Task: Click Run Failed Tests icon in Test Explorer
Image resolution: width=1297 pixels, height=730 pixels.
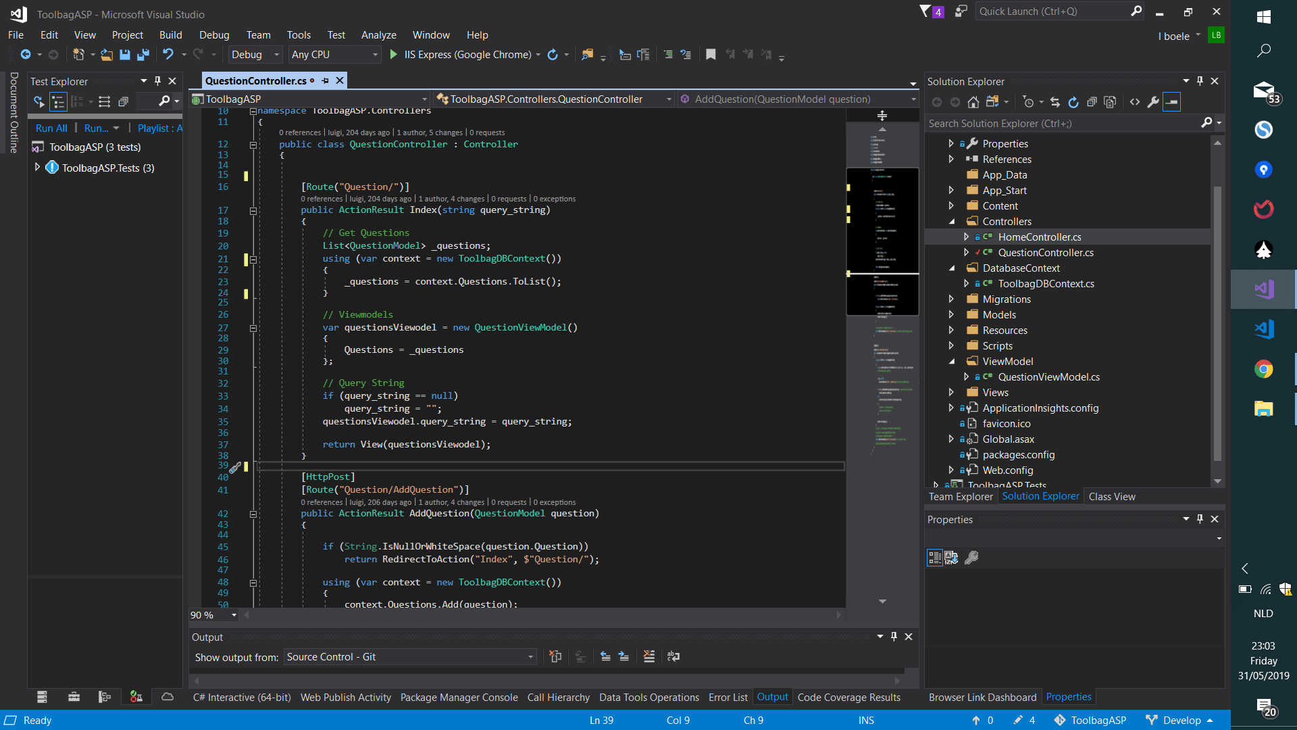Action: [x=39, y=102]
